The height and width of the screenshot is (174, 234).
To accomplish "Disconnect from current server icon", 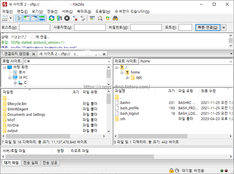I will click(x=75, y=18).
